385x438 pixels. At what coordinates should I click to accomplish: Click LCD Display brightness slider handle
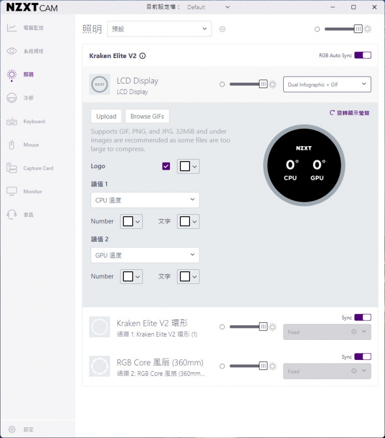[x=263, y=84]
